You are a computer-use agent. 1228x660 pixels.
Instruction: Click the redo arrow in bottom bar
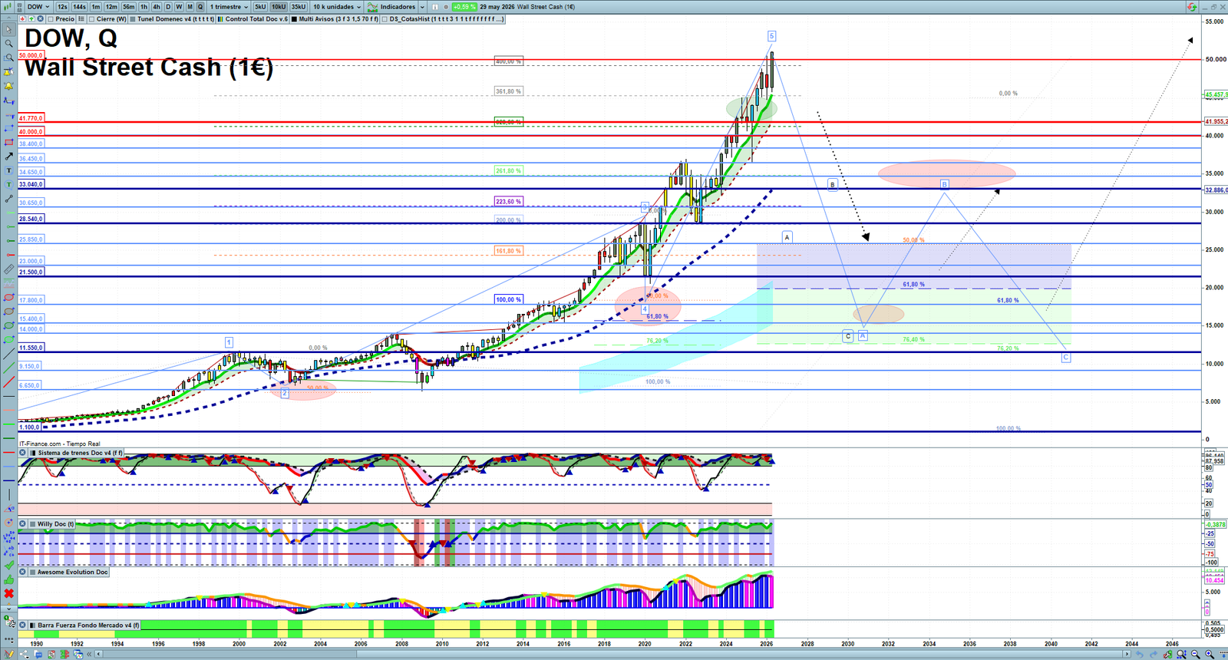click(x=1154, y=654)
